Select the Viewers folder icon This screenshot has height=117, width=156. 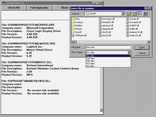point(73,29)
